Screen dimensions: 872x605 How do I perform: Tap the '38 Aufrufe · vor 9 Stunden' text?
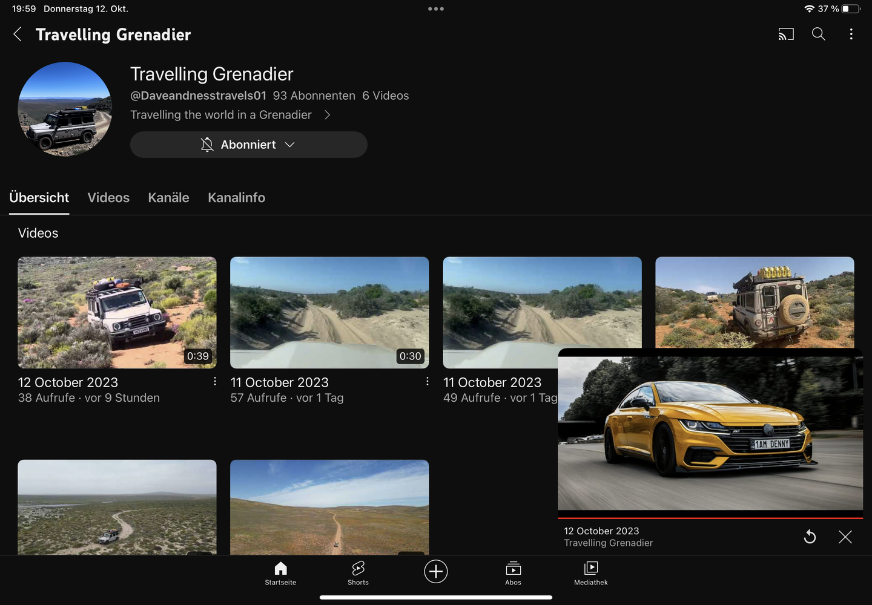tap(89, 398)
